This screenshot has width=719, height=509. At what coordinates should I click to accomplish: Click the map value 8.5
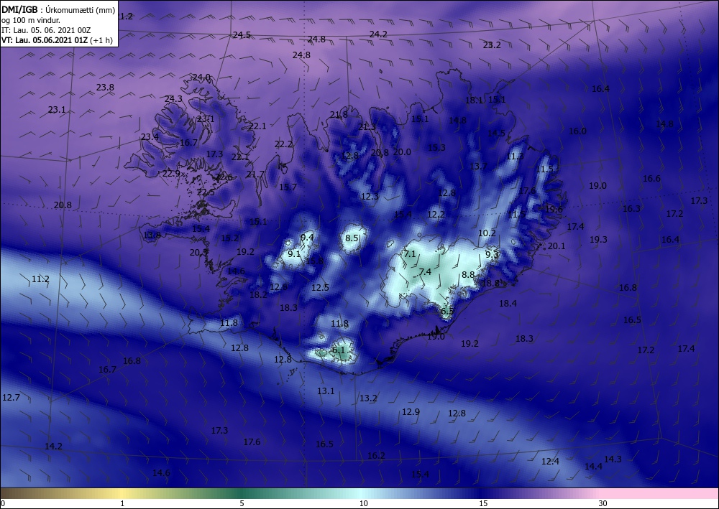coord(352,238)
